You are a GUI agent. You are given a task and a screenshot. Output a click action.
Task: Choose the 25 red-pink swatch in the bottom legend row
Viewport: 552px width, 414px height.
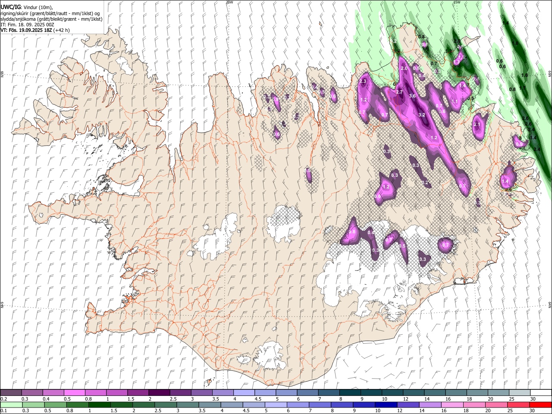[518, 405]
